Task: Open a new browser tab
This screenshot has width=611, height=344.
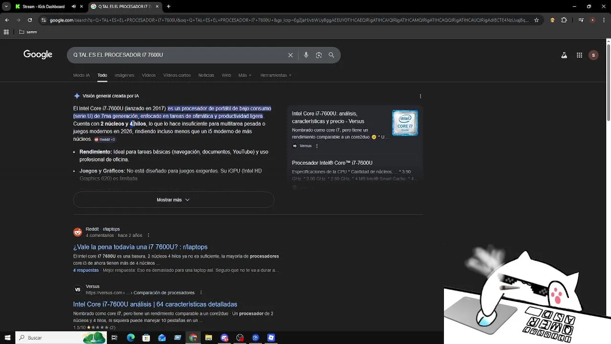Action: point(169,7)
